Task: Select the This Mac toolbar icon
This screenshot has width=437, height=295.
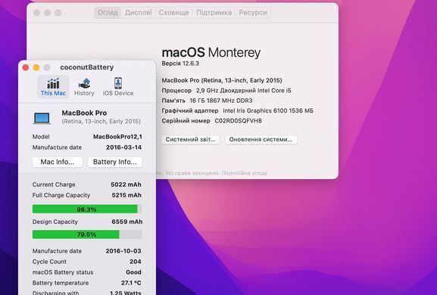Action: pyautogui.click(x=53, y=87)
